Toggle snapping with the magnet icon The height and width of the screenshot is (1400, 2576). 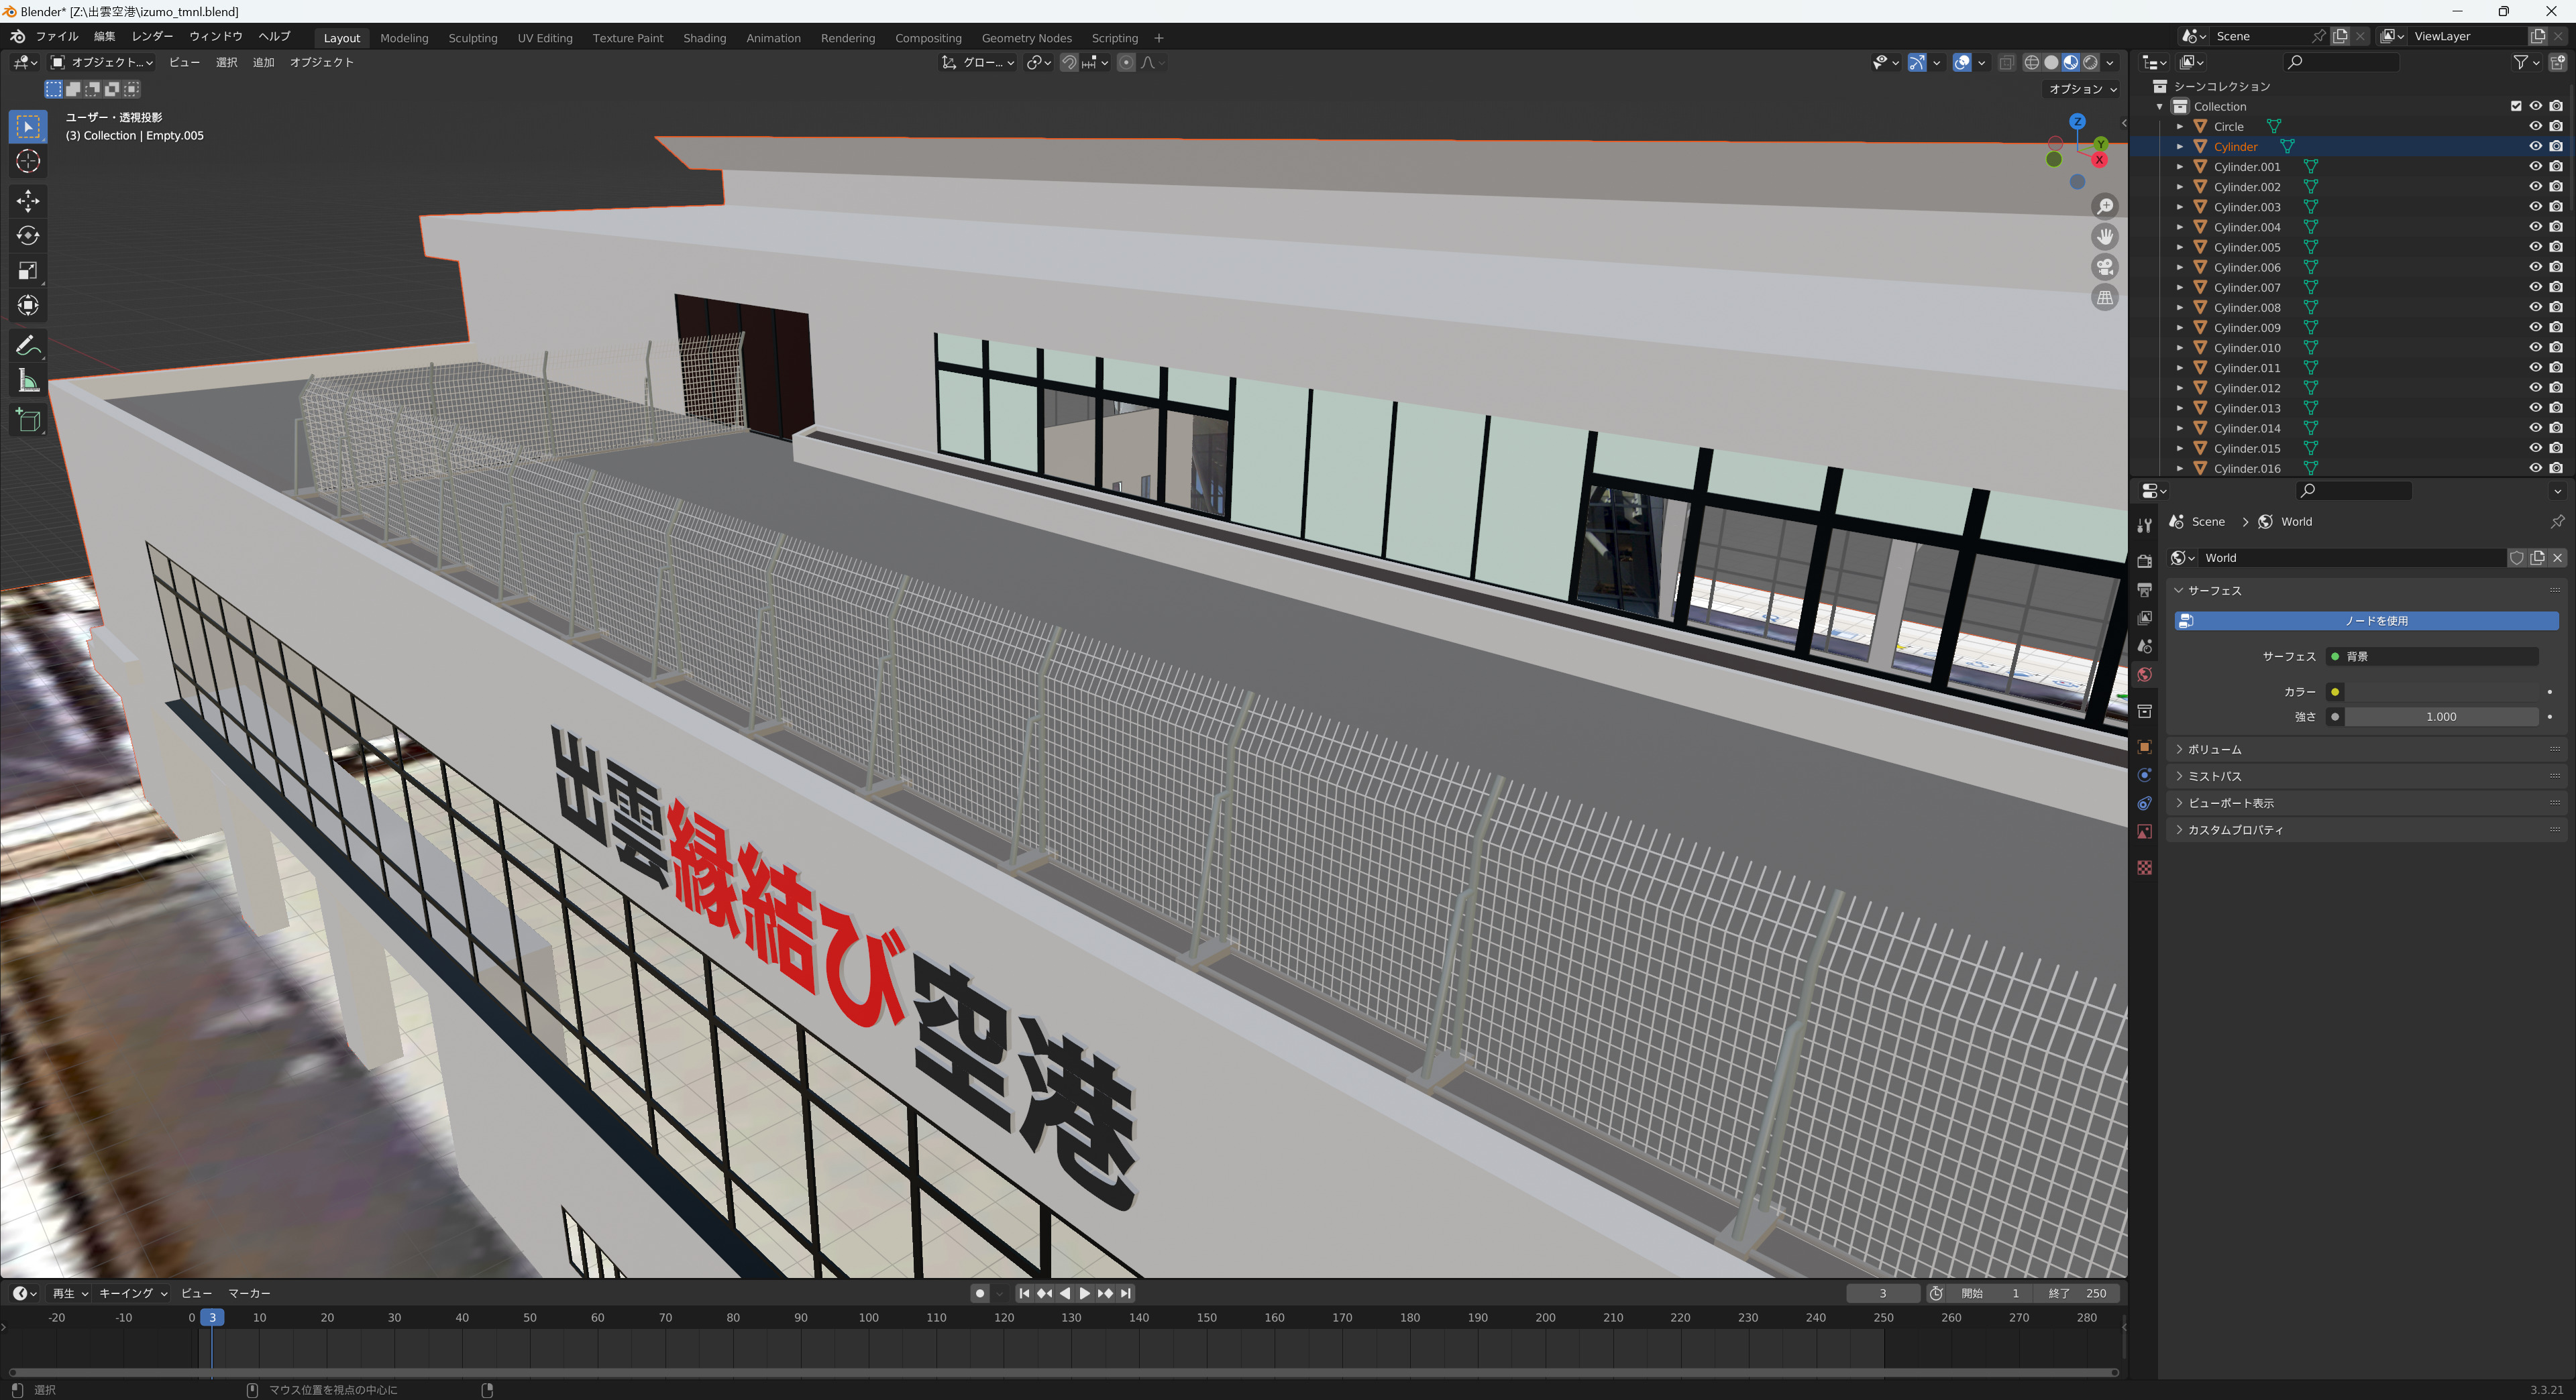pyautogui.click(x=1069, y=62)
